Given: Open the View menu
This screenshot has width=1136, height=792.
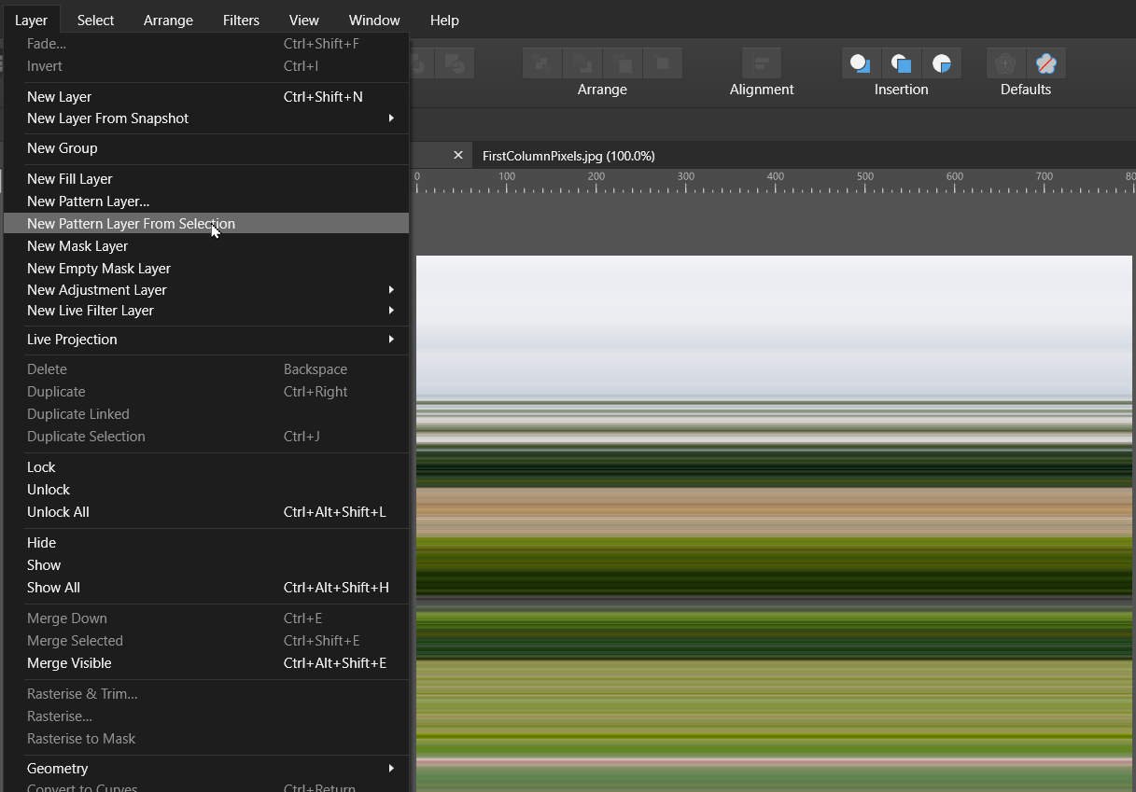Looking at the screenshot, I should pyautogui.click(x=303, y=20).
